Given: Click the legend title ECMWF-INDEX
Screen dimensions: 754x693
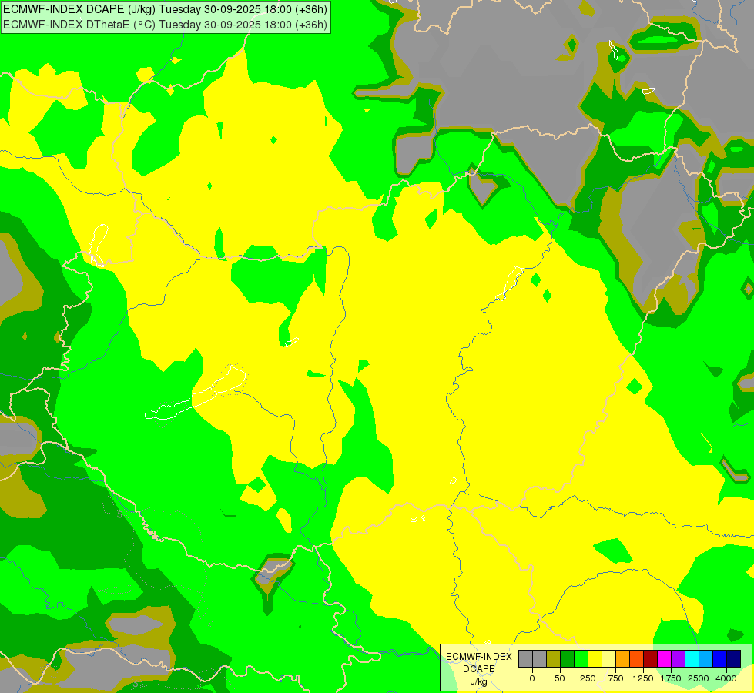Looking at the screenshot, I should [x=479, y=657].
